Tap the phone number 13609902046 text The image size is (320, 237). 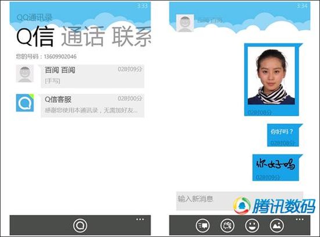point(60,56)
